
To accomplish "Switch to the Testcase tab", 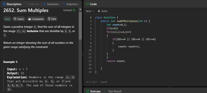I will [x=93, y=91].
